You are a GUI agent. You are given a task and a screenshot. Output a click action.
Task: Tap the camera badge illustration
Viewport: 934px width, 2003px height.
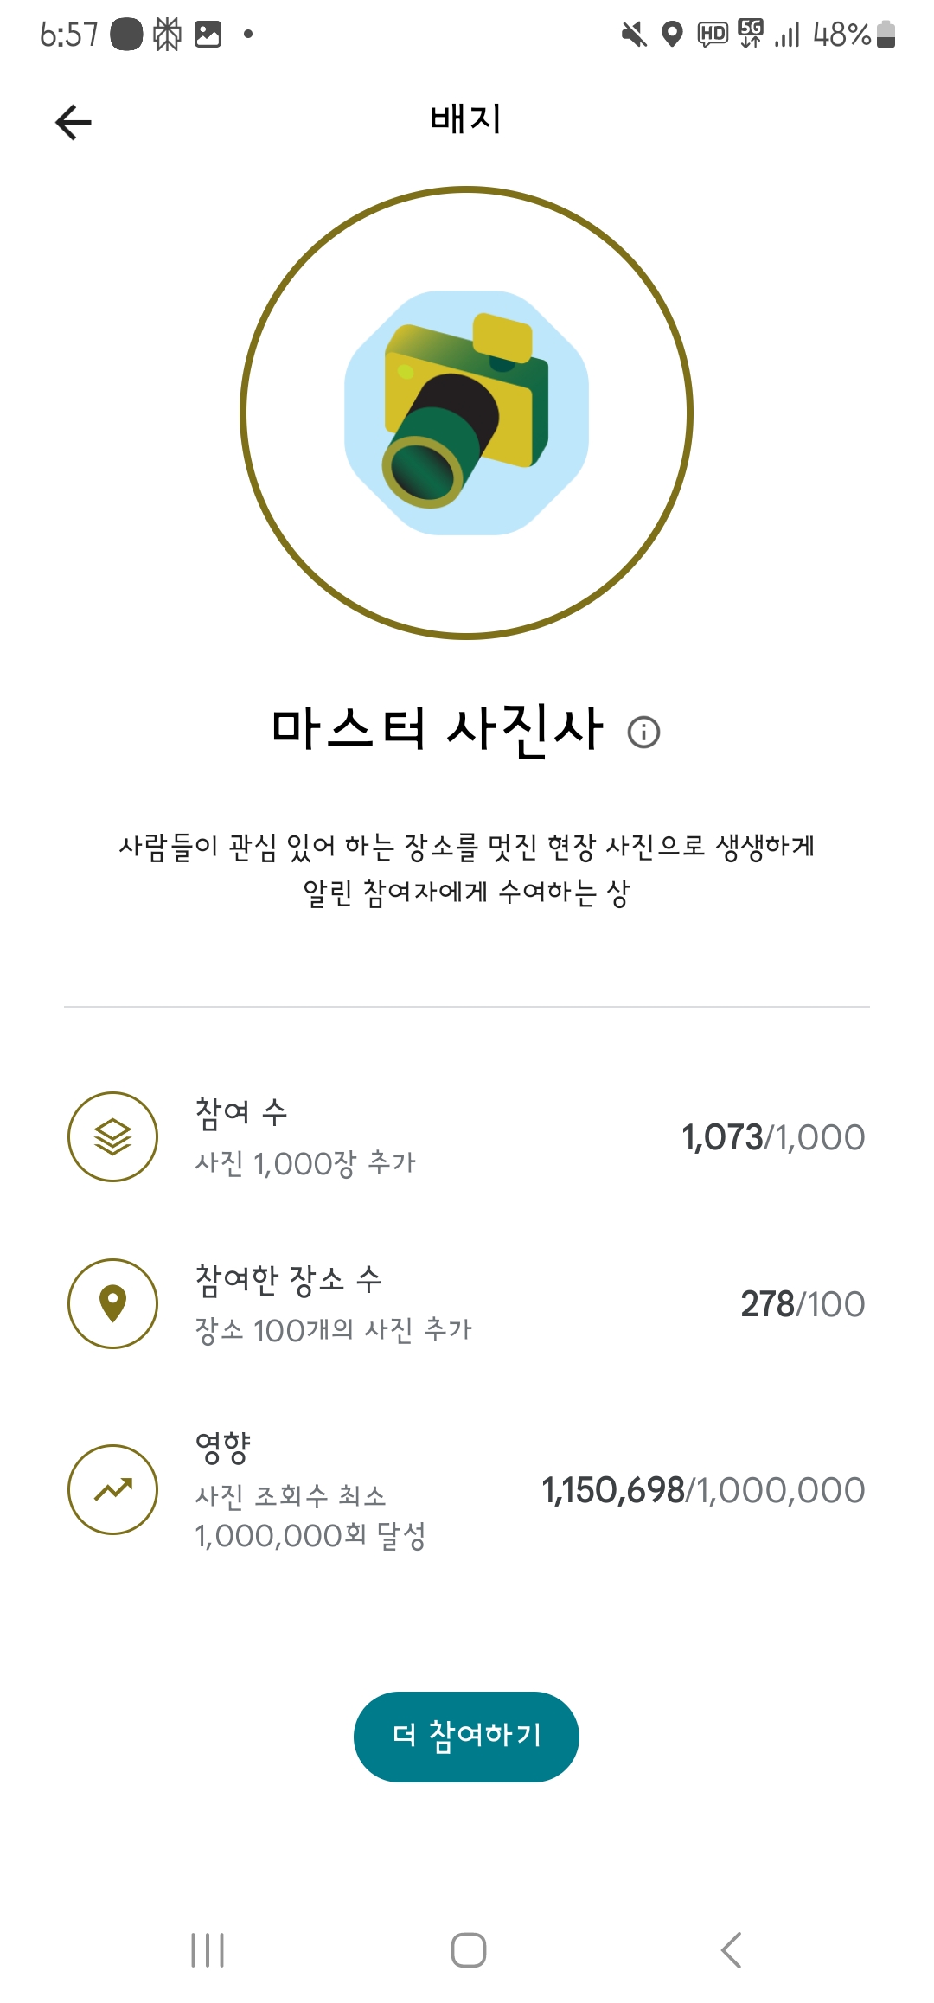[466, 413]
